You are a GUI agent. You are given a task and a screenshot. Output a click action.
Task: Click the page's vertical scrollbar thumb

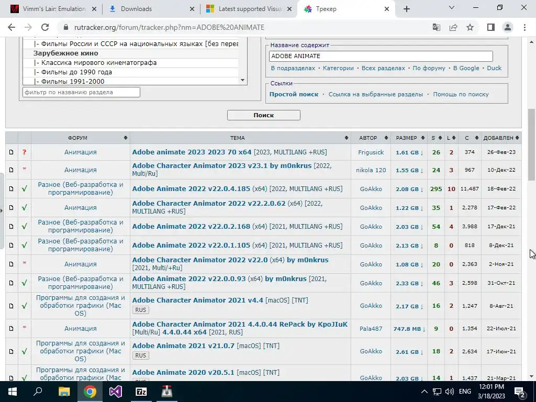point(532,144)
